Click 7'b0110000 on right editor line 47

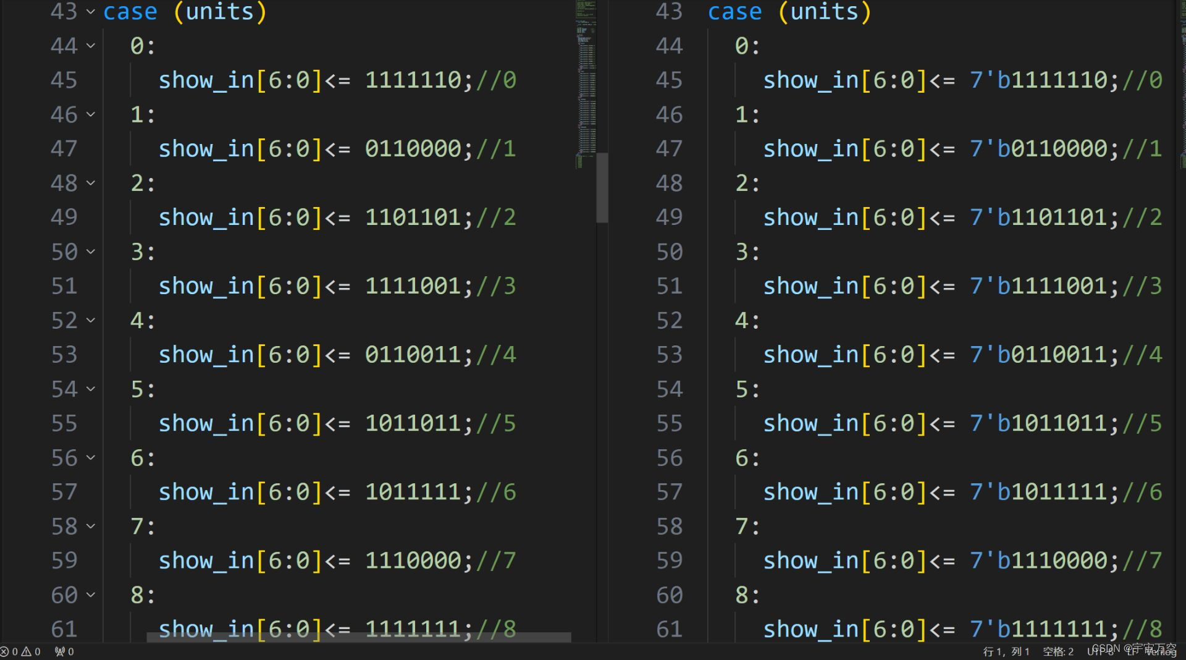[x=1038, y=148]
